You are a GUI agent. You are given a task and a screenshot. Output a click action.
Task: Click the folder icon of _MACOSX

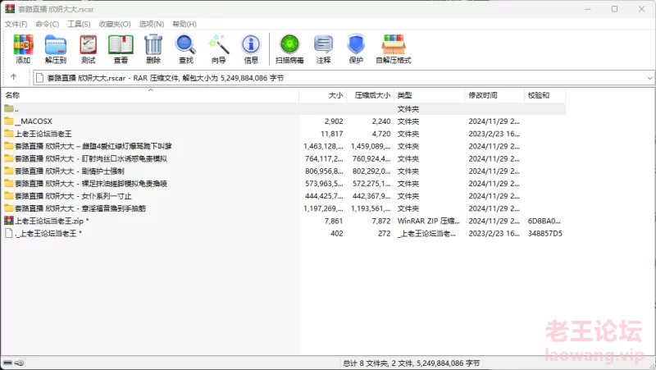click(9, 121)
